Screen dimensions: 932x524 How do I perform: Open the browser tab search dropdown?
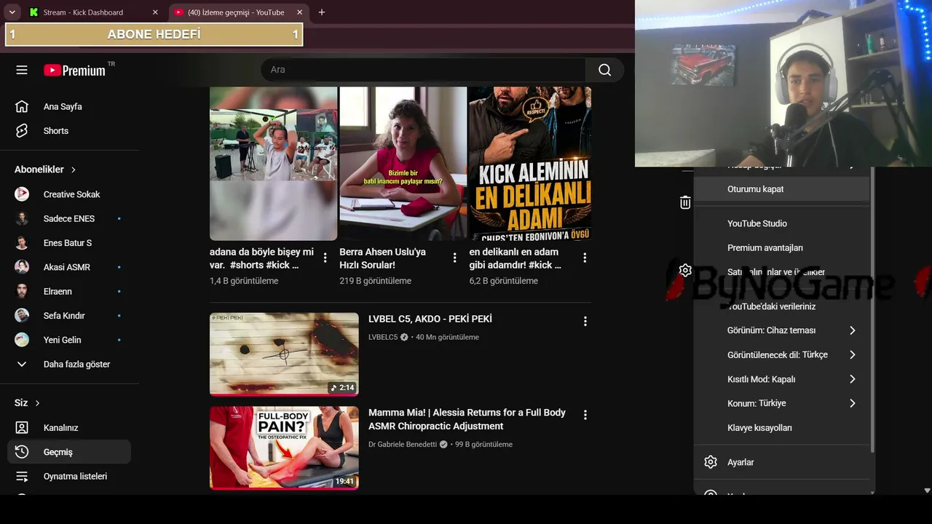click(12, 12)
